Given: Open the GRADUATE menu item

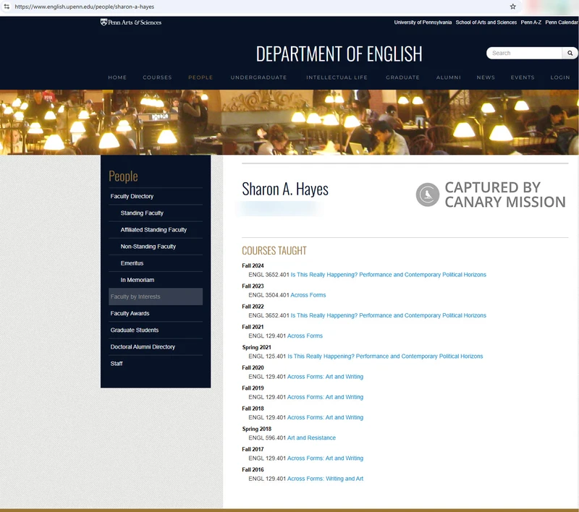Looking at the screenshot, I should [x=402, y=77].
